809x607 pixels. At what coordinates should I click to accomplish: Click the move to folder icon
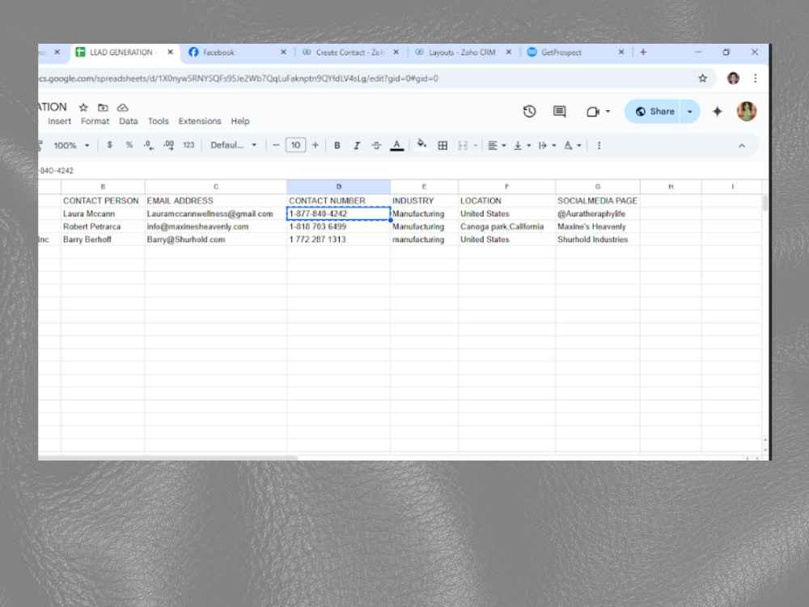coord(103,108)
